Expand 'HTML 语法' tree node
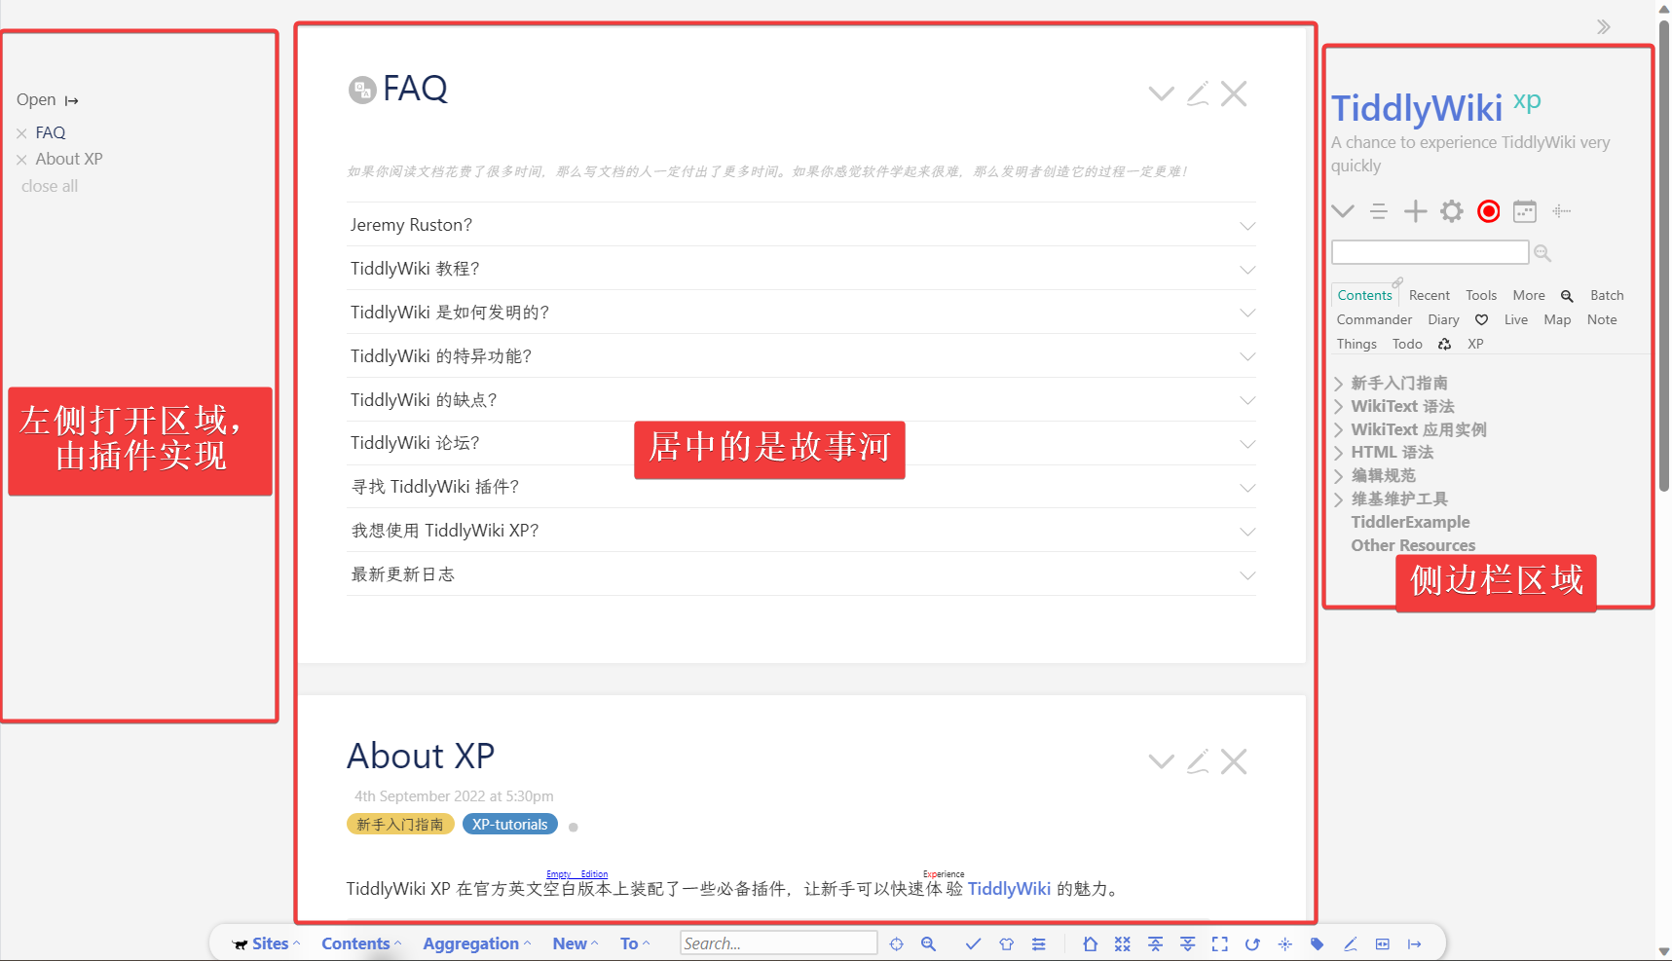Viewport: 1672px width, 961px height. tap(1339, 453)
